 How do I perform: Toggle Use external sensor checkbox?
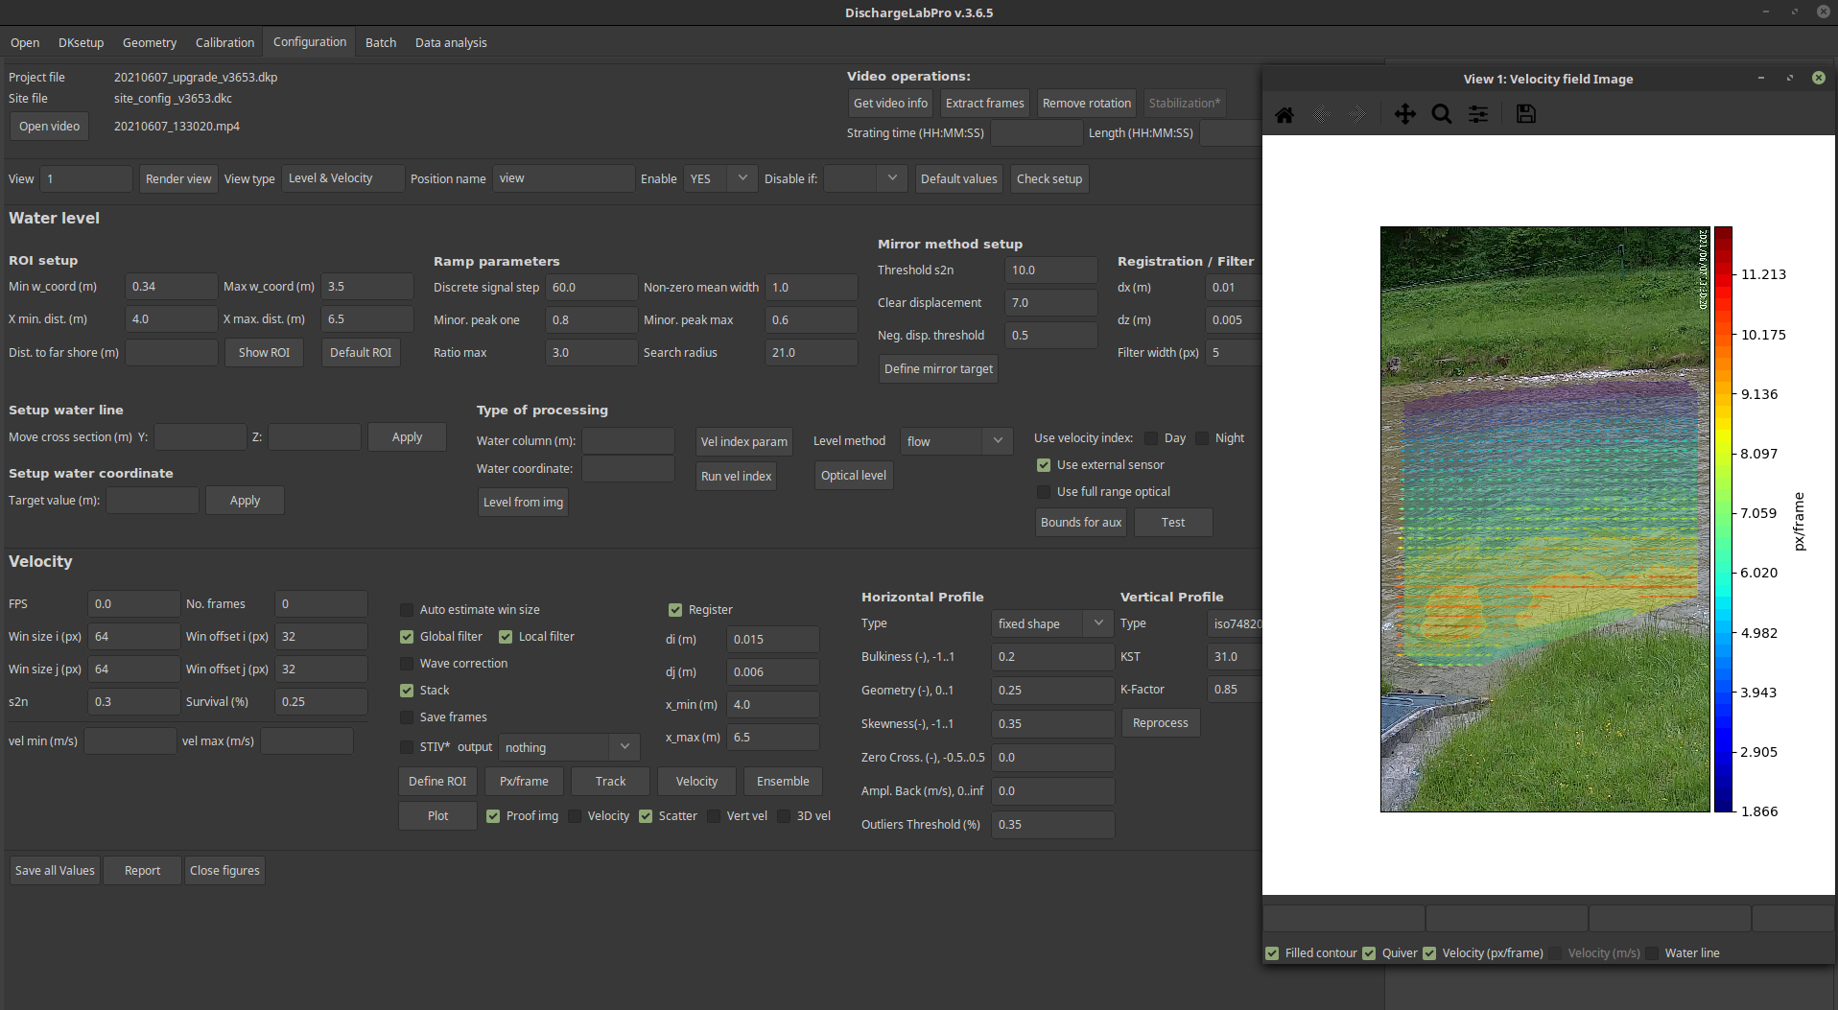point(1044,465)
